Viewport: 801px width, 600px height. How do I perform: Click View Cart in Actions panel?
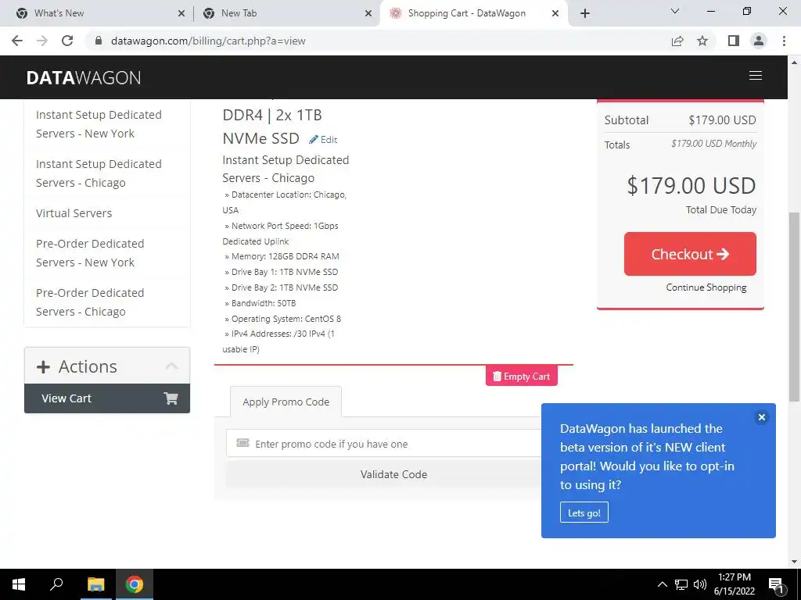(x=106, y=398)
